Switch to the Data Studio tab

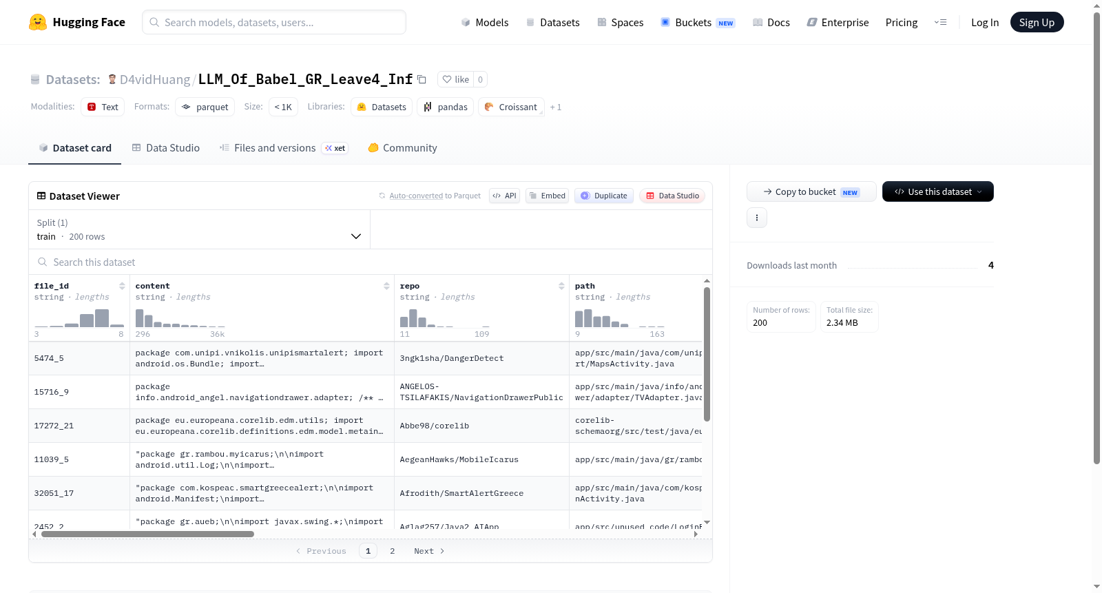click(x=166, y=147)
